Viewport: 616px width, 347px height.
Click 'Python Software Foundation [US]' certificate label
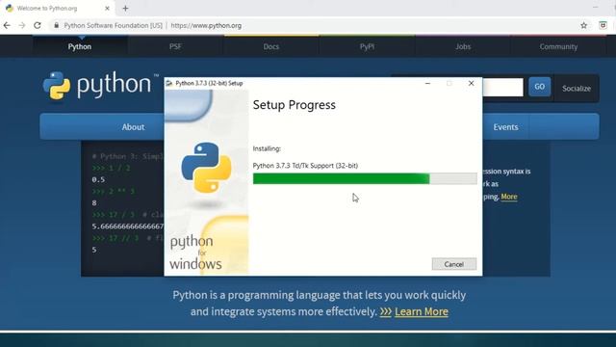click(x=114, y=26)
